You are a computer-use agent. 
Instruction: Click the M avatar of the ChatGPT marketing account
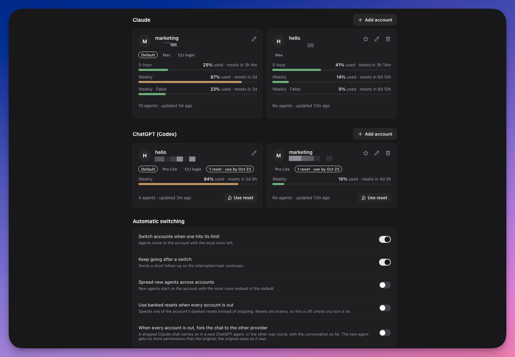click(x=278, y=156)
